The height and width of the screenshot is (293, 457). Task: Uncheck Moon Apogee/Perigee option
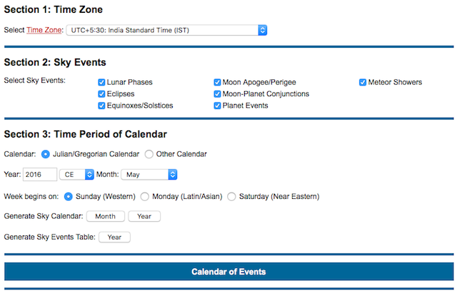point(217,83)
